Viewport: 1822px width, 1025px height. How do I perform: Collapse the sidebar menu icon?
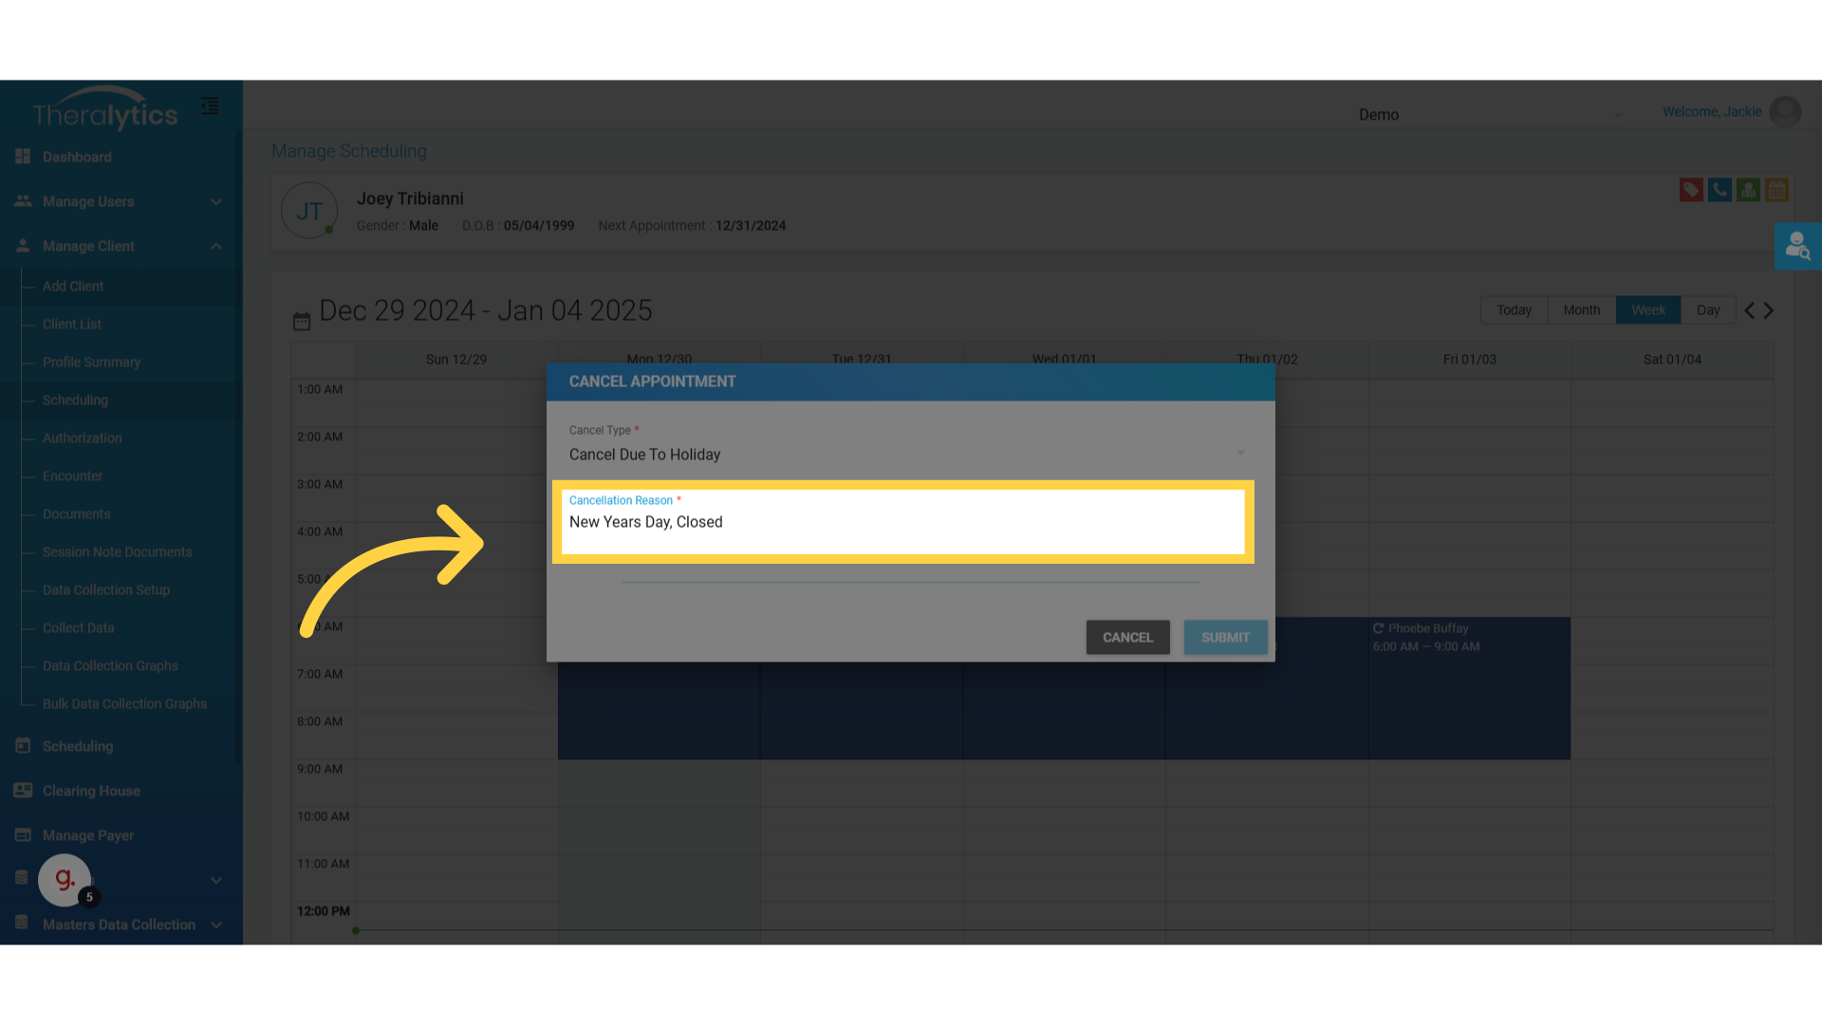coord(210,106)
